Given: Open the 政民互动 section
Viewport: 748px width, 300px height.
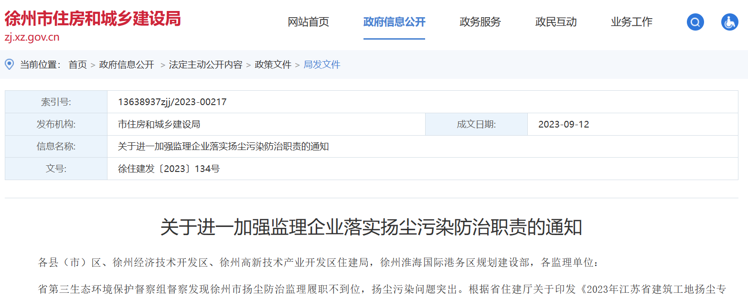Looking at the screenshot, I should 556,22.
